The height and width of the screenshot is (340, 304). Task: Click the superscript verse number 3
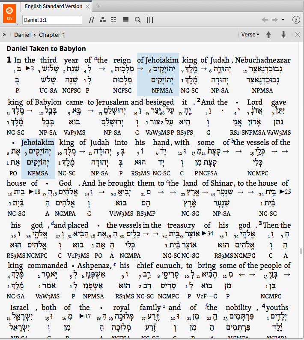[x=260, y=223]
